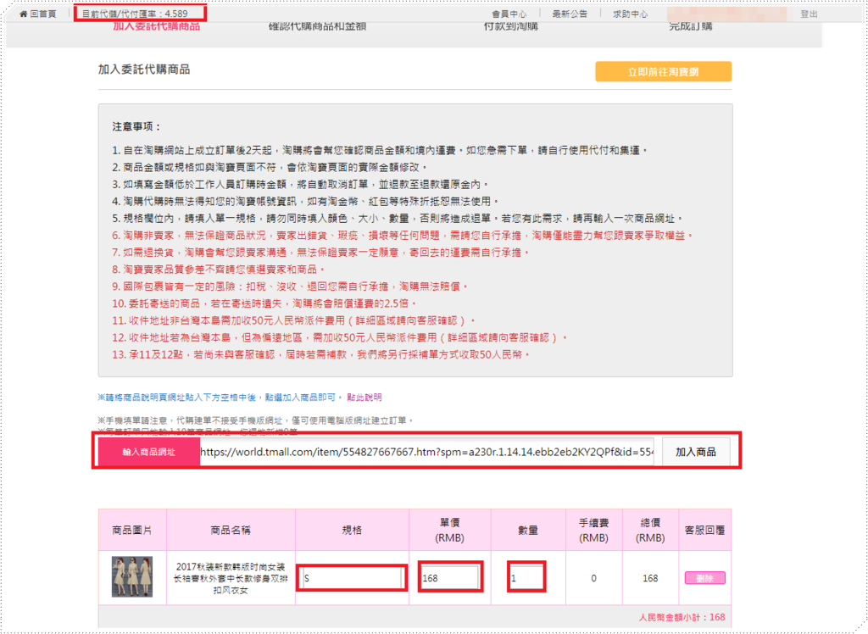The image size is (868, 634).
Task: Go to 回首頁 home link
Action: (x=42, y=14)
